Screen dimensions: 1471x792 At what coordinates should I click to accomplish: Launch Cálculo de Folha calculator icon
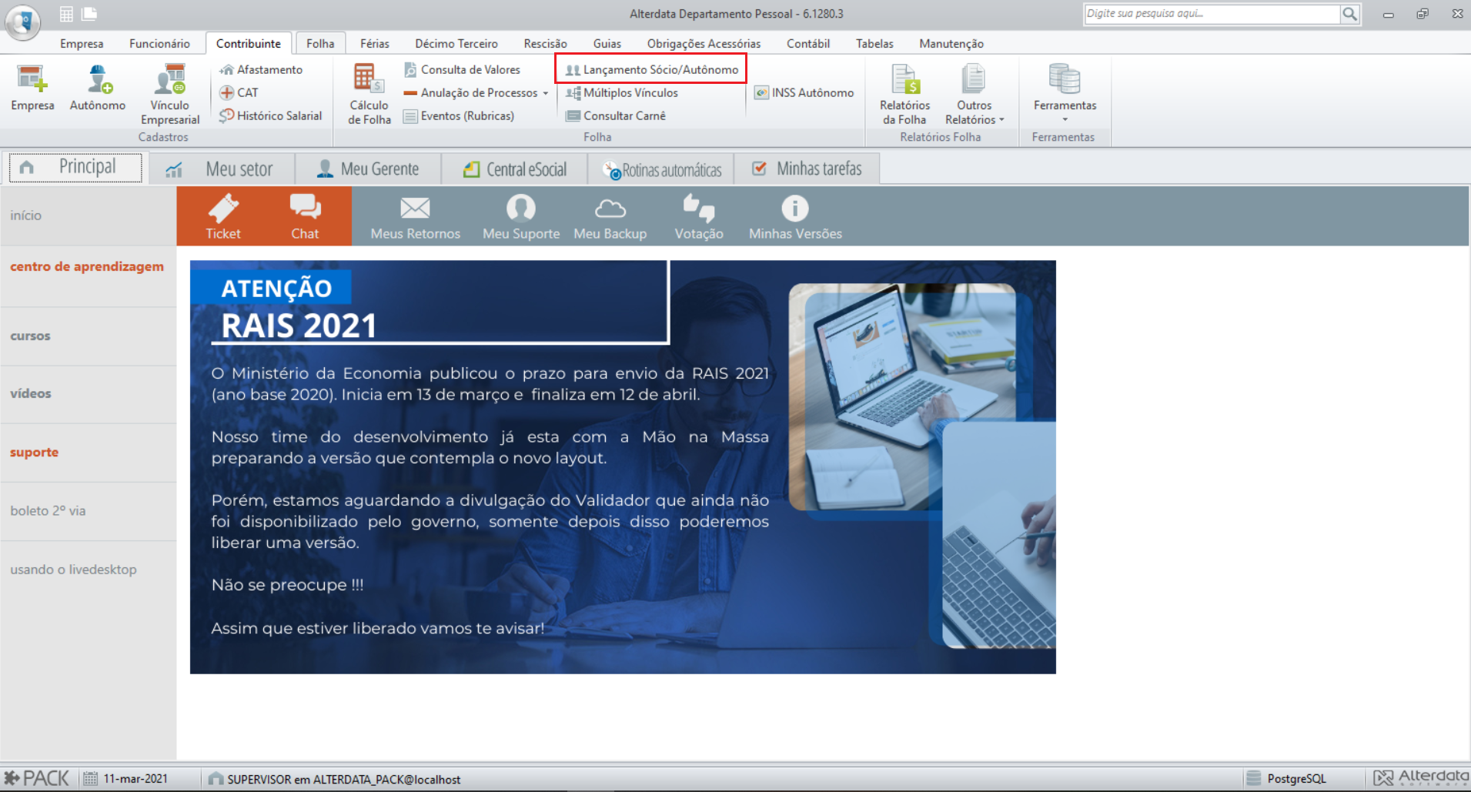click(x=369, y=94)
